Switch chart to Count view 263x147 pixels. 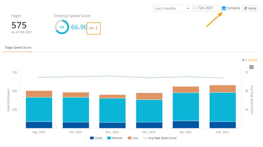pyautogui.click(x=252, y=60)
